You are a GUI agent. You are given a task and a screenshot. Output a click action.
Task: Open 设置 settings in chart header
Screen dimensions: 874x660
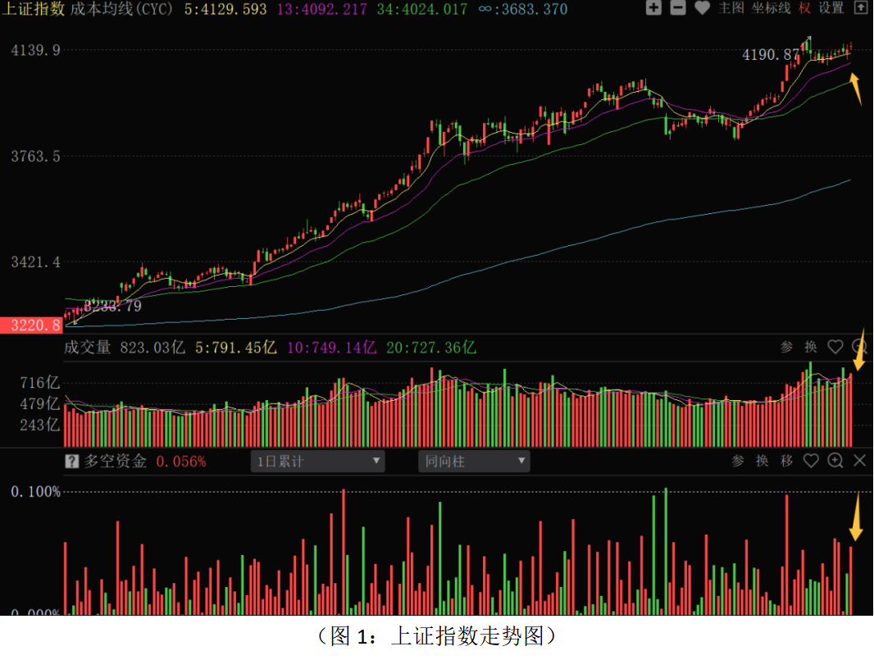831,8
